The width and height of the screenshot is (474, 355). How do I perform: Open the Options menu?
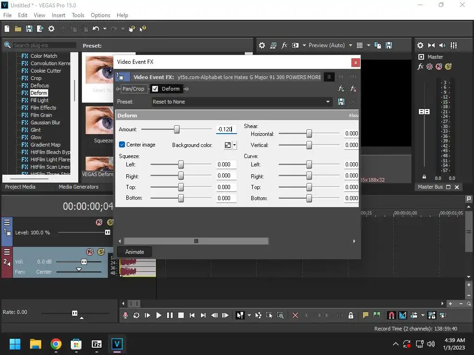pyautogui.click(x=100, y=15)
